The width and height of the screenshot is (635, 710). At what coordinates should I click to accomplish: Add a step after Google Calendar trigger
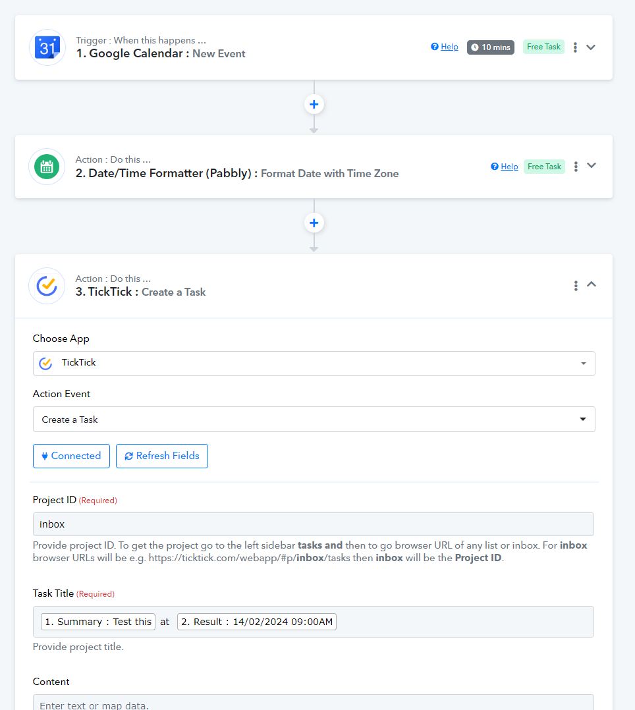314,105
